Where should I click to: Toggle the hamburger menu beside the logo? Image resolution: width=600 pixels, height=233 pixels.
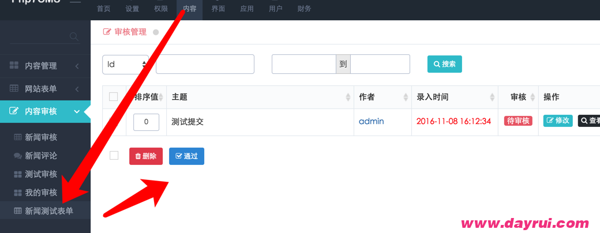[76, 1]
